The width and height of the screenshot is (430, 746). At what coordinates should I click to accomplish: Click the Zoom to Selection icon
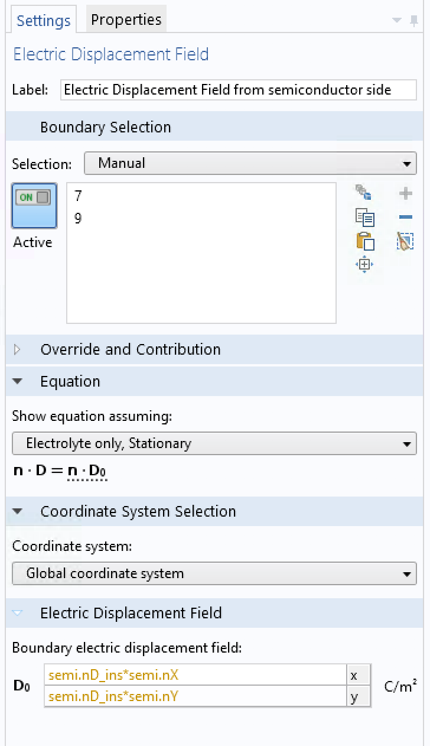click(364, 265)
